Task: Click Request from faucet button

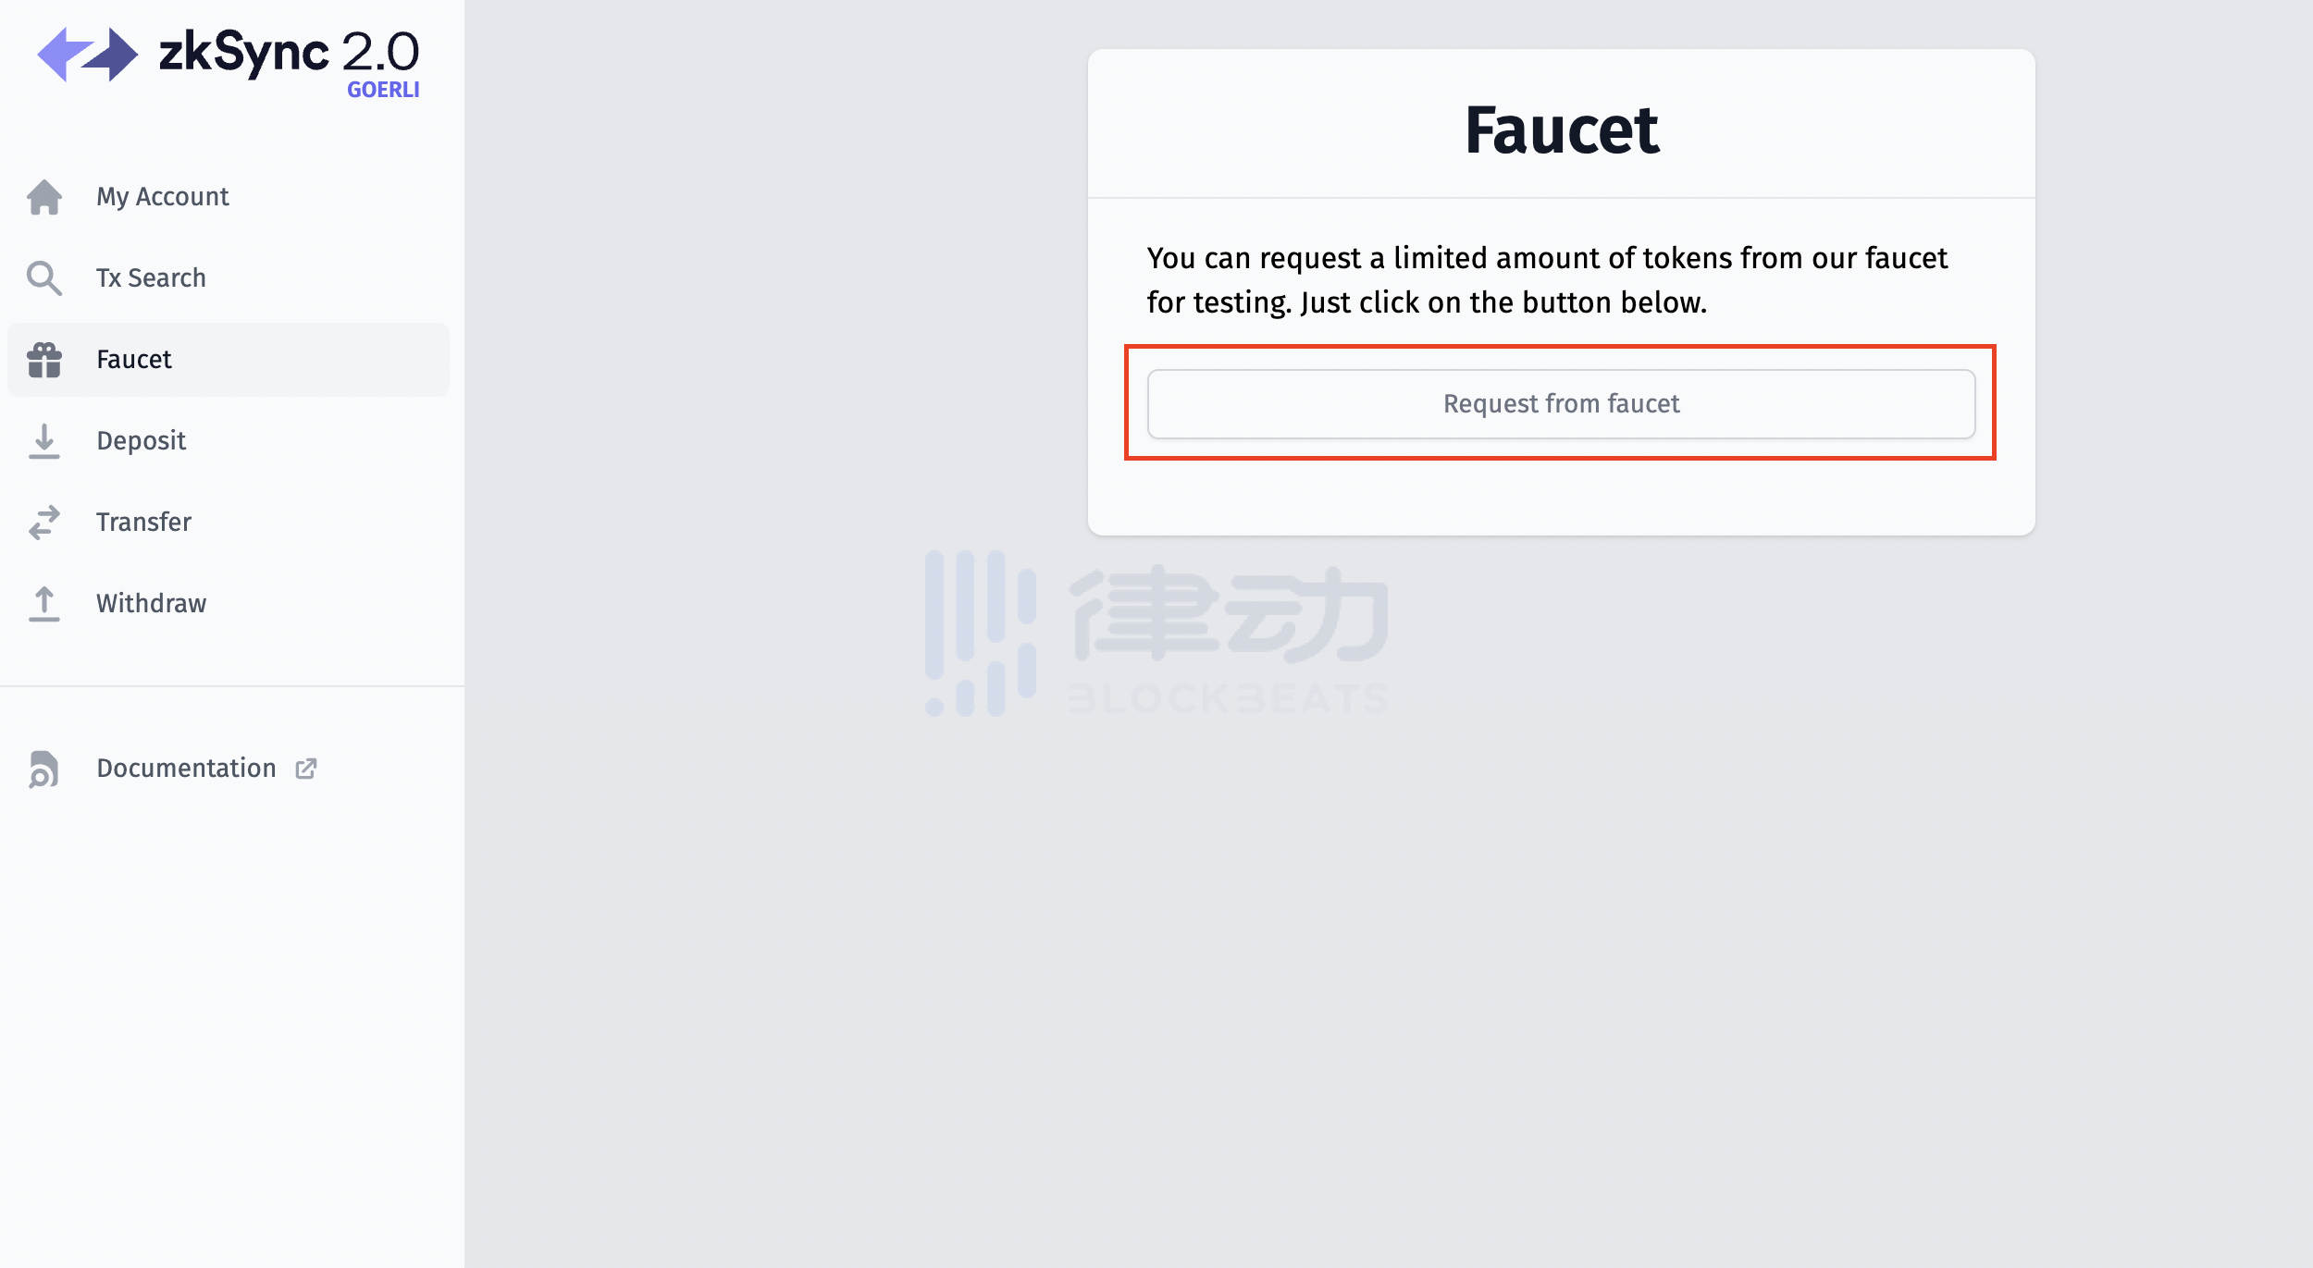Action: pos(1561,404)
